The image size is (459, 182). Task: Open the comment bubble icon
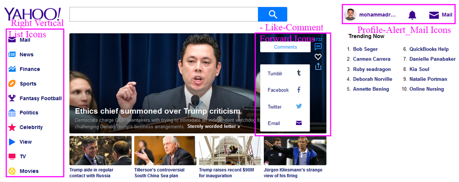318,47
